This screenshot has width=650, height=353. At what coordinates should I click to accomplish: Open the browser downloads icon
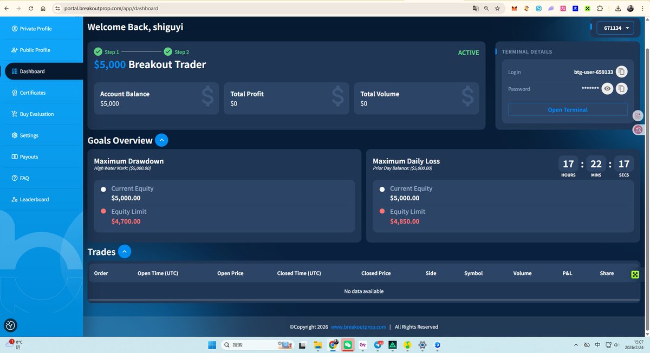(x=618, y=9)
